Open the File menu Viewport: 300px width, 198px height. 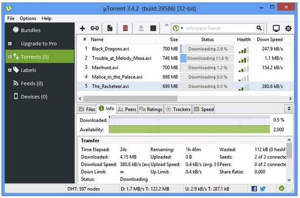(x=11, y=19)
